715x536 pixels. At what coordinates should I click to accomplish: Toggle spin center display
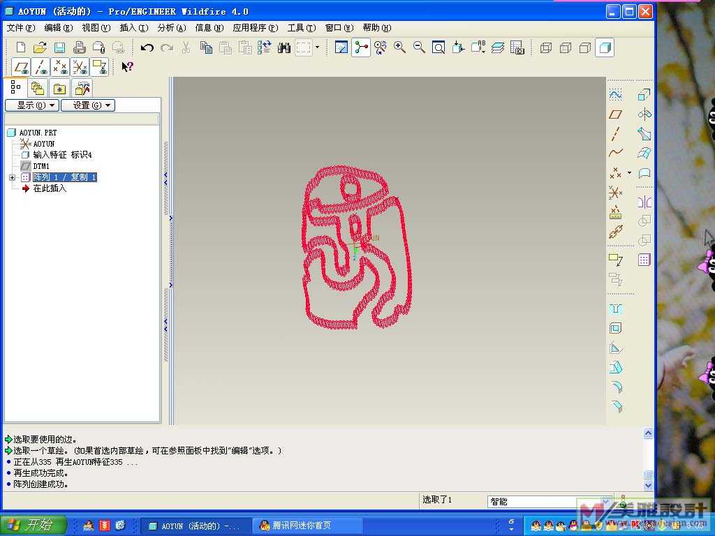[x=361, y=47]
